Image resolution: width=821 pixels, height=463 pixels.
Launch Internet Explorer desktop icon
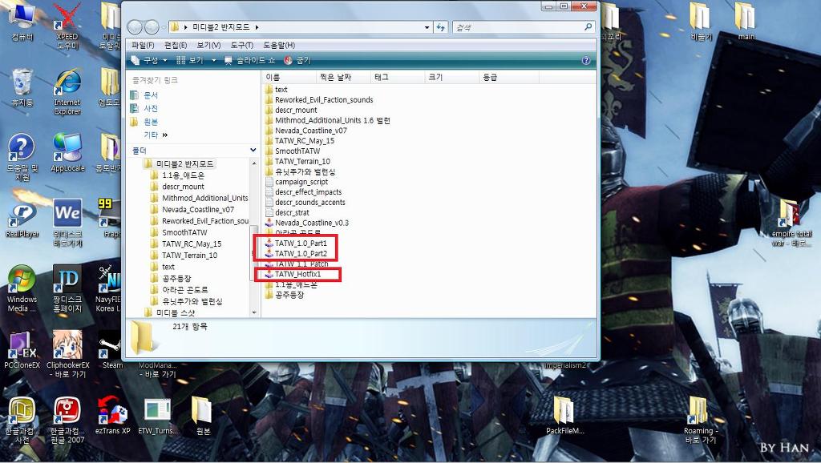coord(67,91)
